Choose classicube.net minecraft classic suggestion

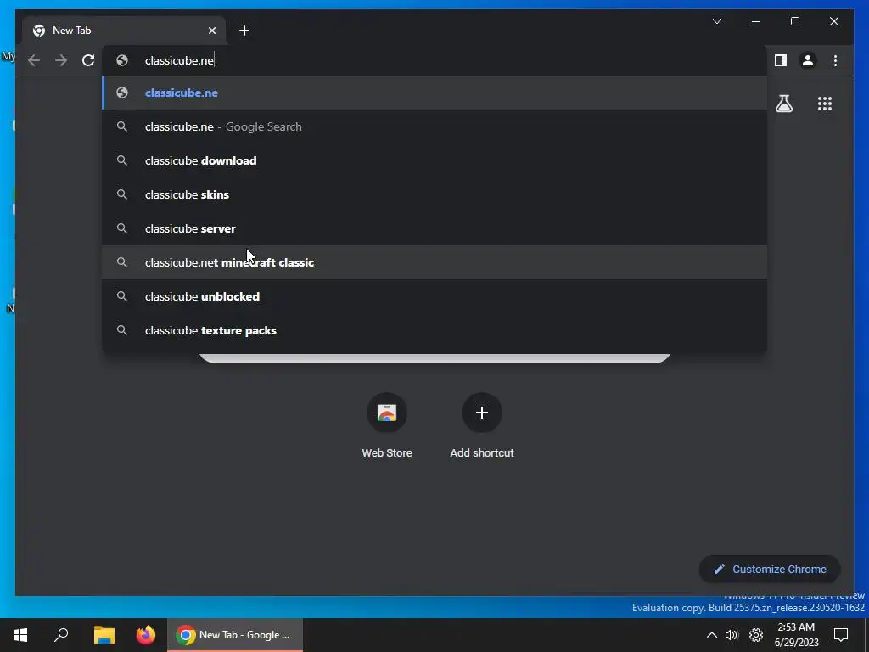(x=434, y=262)
